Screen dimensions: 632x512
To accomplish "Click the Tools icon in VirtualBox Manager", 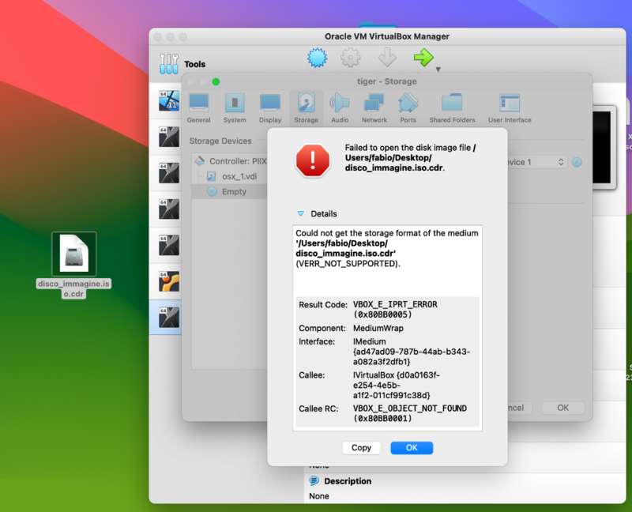I will tap(169, 64).
